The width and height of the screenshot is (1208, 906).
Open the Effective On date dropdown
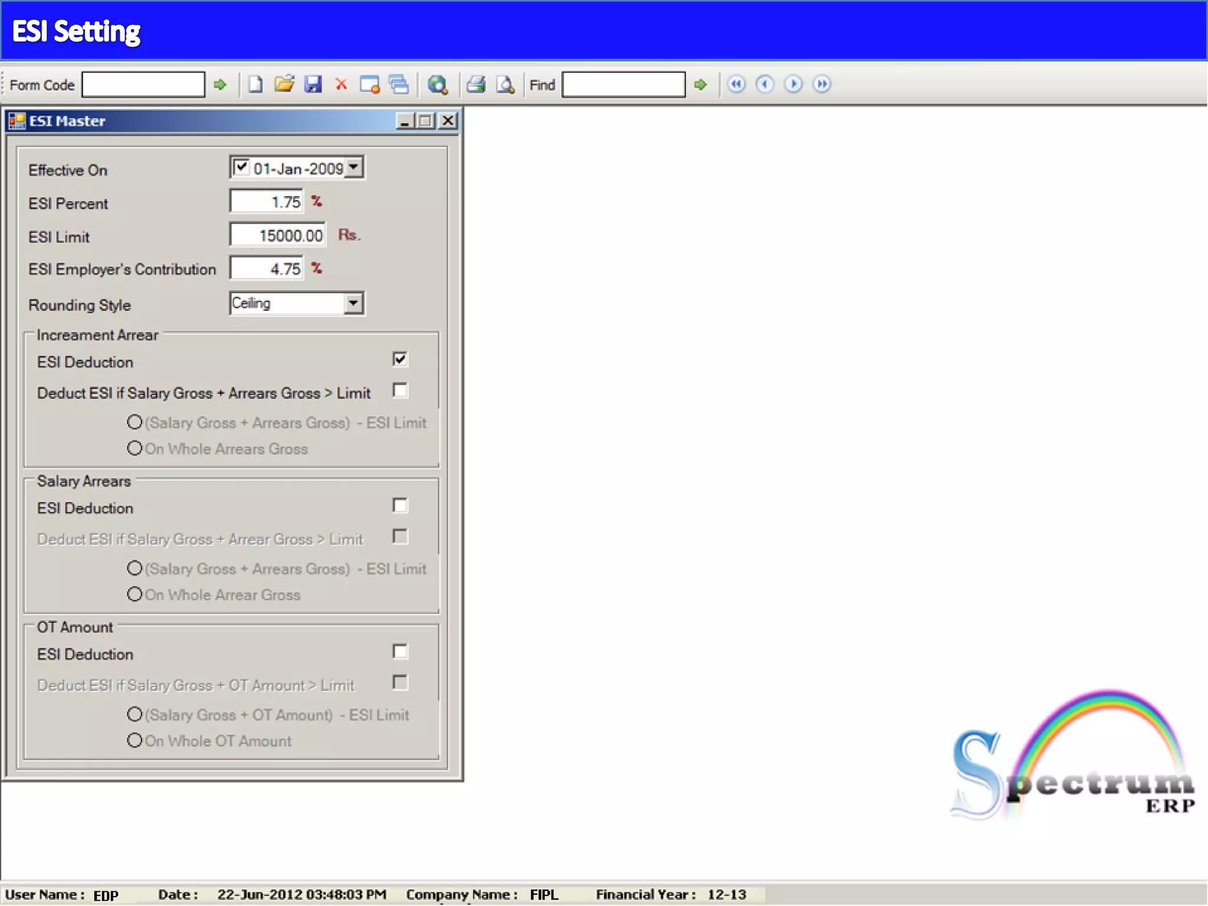[x=353, y=168]
